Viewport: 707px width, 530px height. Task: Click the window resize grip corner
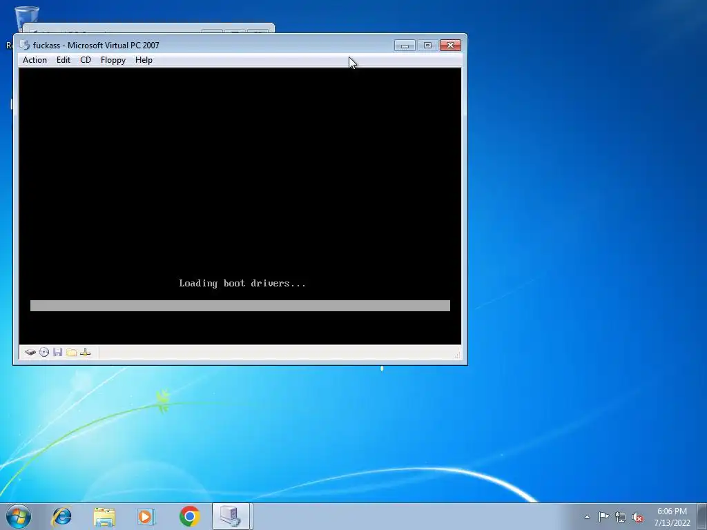coord(458,355)
